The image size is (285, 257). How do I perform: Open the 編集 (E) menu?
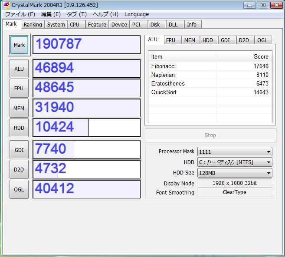coord(51,14)
